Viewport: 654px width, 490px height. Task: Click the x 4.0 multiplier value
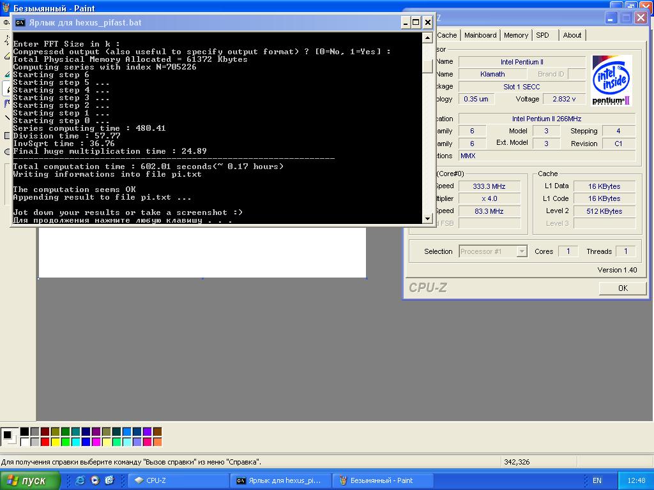(489, 199)
